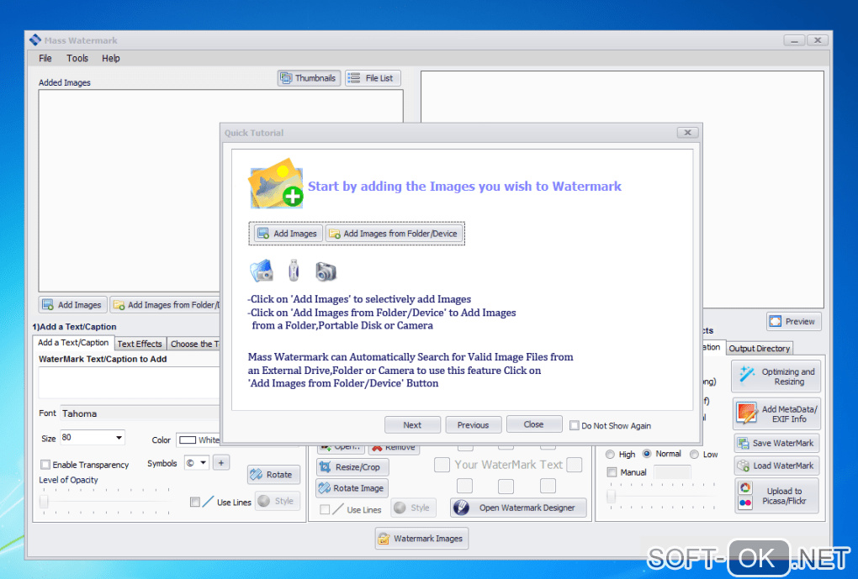
Task: Close the Quick Tutorial with the X
Action: 687,132
